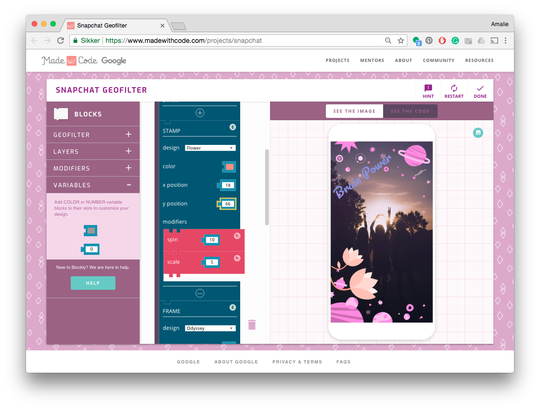Remove the spin modifier block icon

(x=237, y=236)
